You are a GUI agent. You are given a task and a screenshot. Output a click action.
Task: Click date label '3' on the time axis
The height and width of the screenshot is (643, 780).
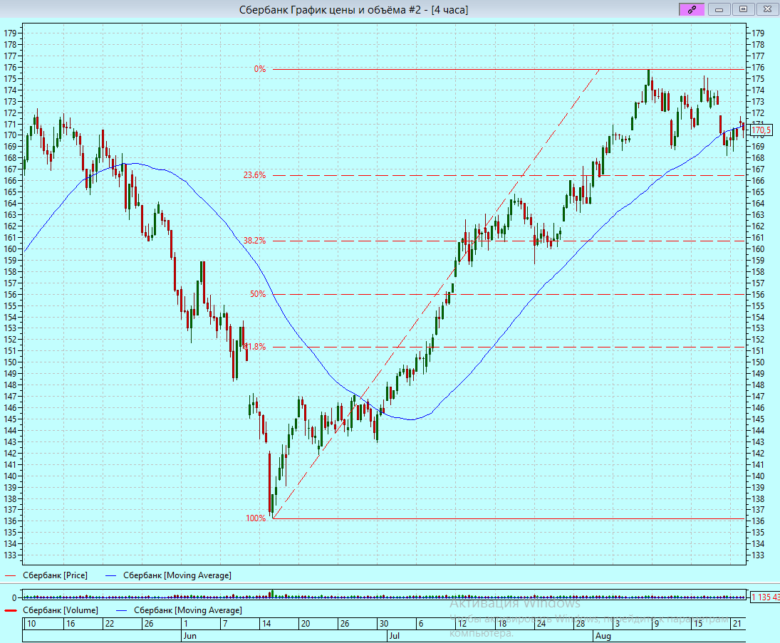pos(618,624)
